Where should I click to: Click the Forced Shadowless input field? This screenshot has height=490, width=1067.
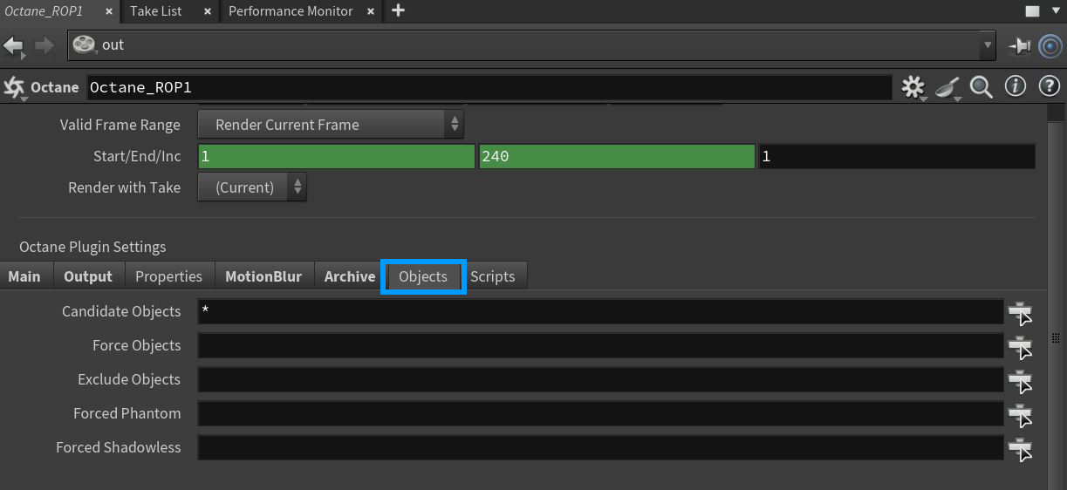601,448
